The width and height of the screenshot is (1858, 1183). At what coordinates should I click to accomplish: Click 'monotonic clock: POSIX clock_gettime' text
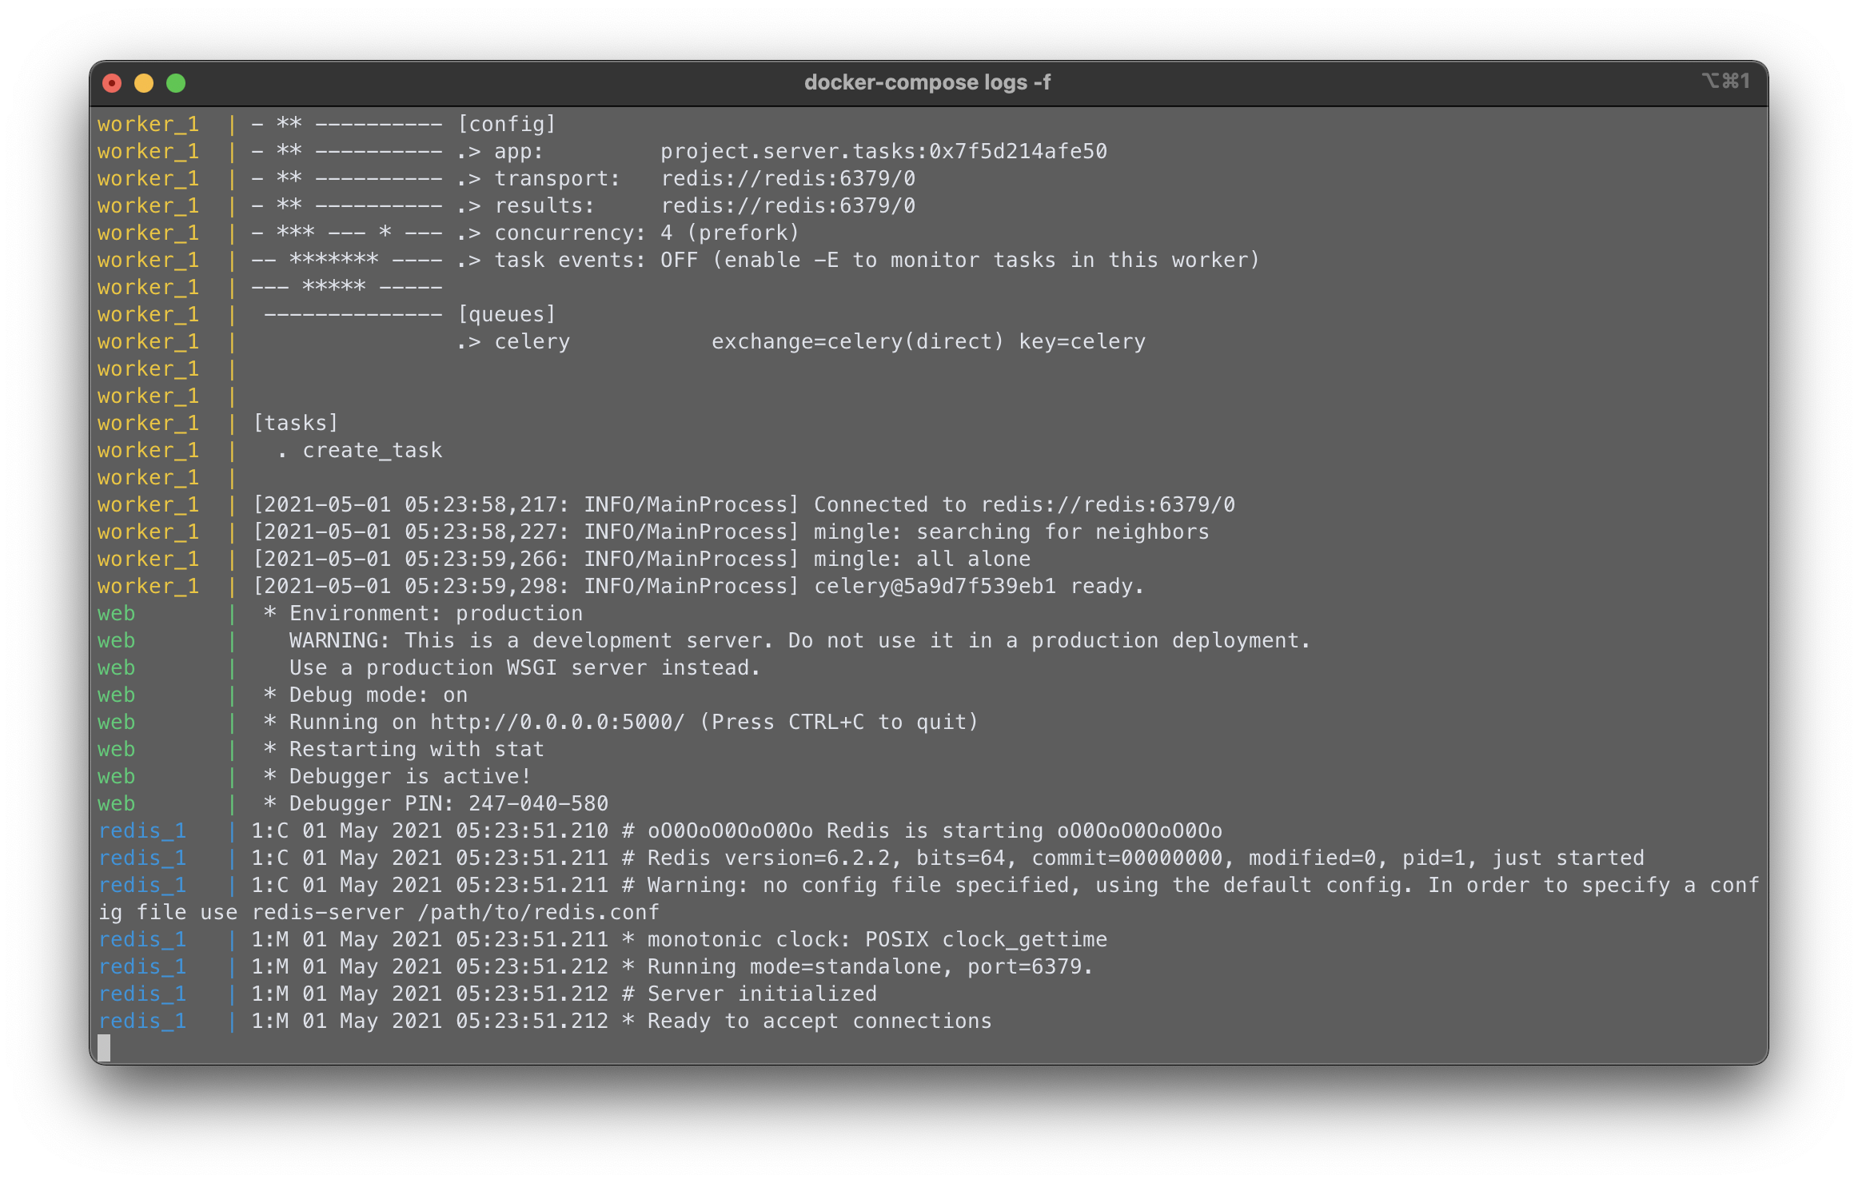(x=877, y=940)
